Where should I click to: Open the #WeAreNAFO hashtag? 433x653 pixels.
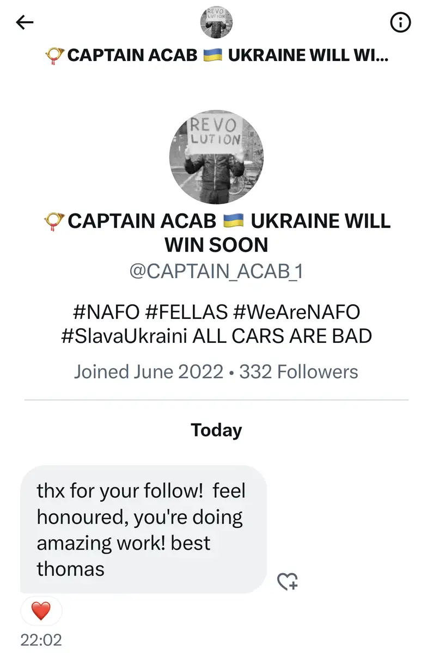point(296,312)
